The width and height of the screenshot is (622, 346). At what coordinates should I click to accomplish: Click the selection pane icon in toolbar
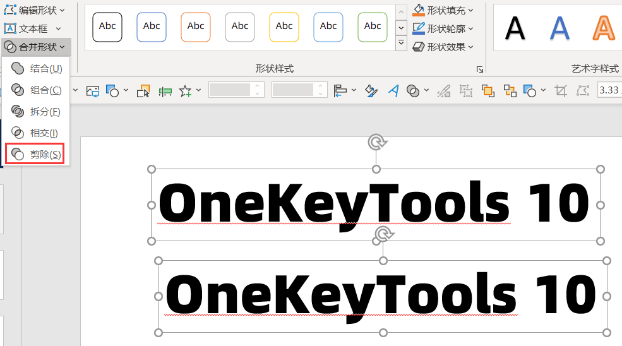tap(143, 91)
